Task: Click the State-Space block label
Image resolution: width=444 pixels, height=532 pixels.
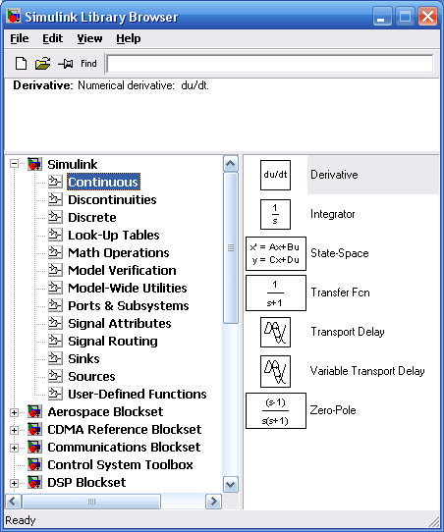Action: click(x=340, y=253)
